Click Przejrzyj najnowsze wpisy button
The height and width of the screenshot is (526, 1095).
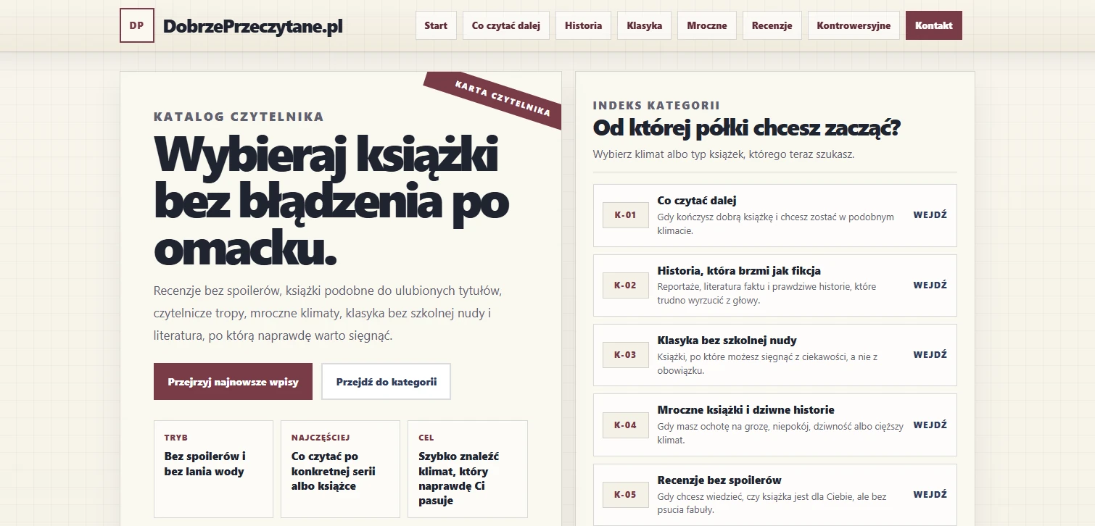click(233, 381)
